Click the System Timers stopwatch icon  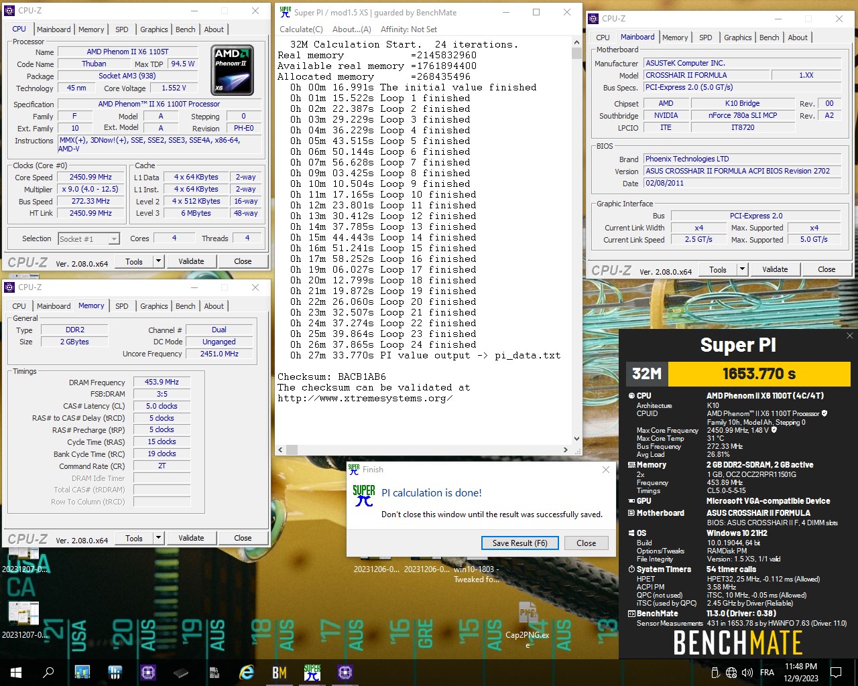631,569
